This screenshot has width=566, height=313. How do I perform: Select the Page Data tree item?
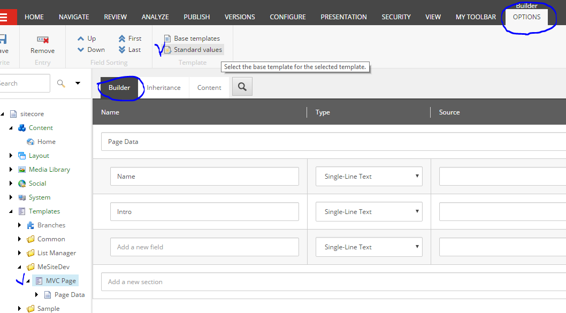[70, 295]
